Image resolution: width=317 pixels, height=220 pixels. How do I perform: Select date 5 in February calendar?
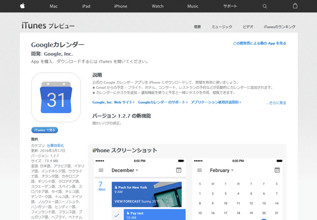(251, 193)
